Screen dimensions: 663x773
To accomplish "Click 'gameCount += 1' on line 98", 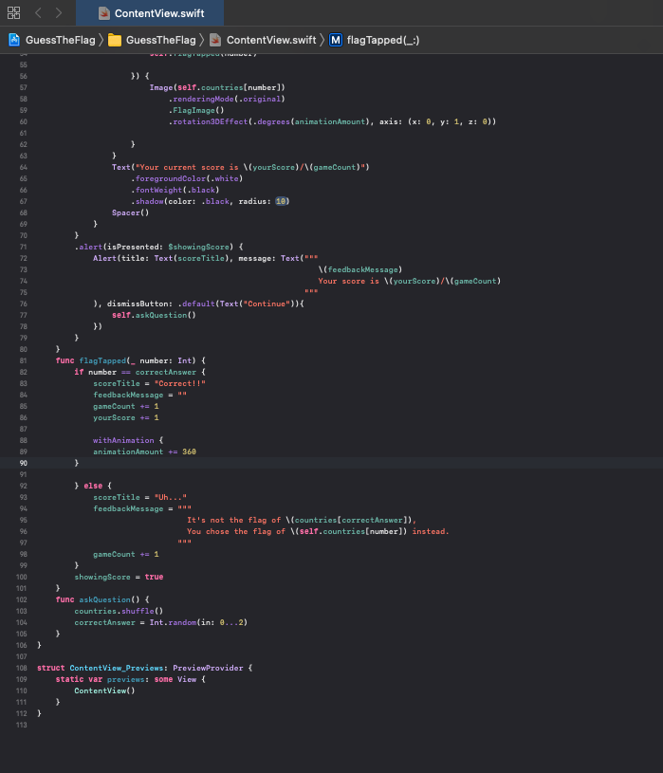I will tap(126, 554).
